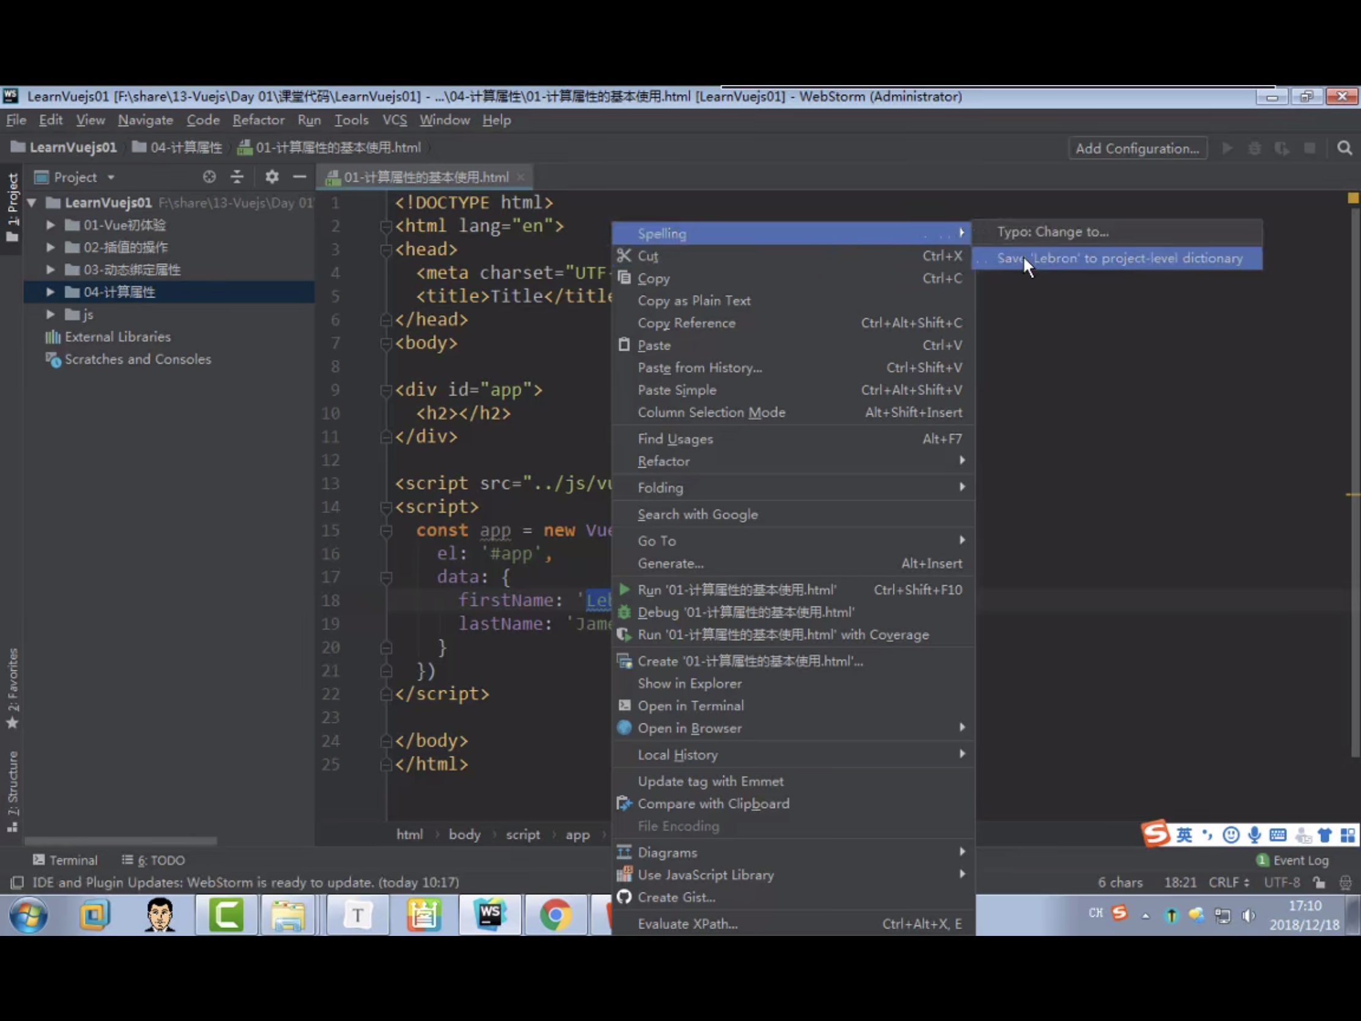Click the Cut scissors menu entry
The height and width of the screenshot is (1021, 1361).
pos(647,256)
